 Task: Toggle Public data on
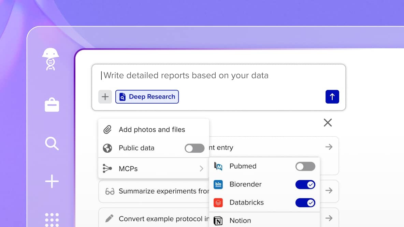tap(194, 148)
